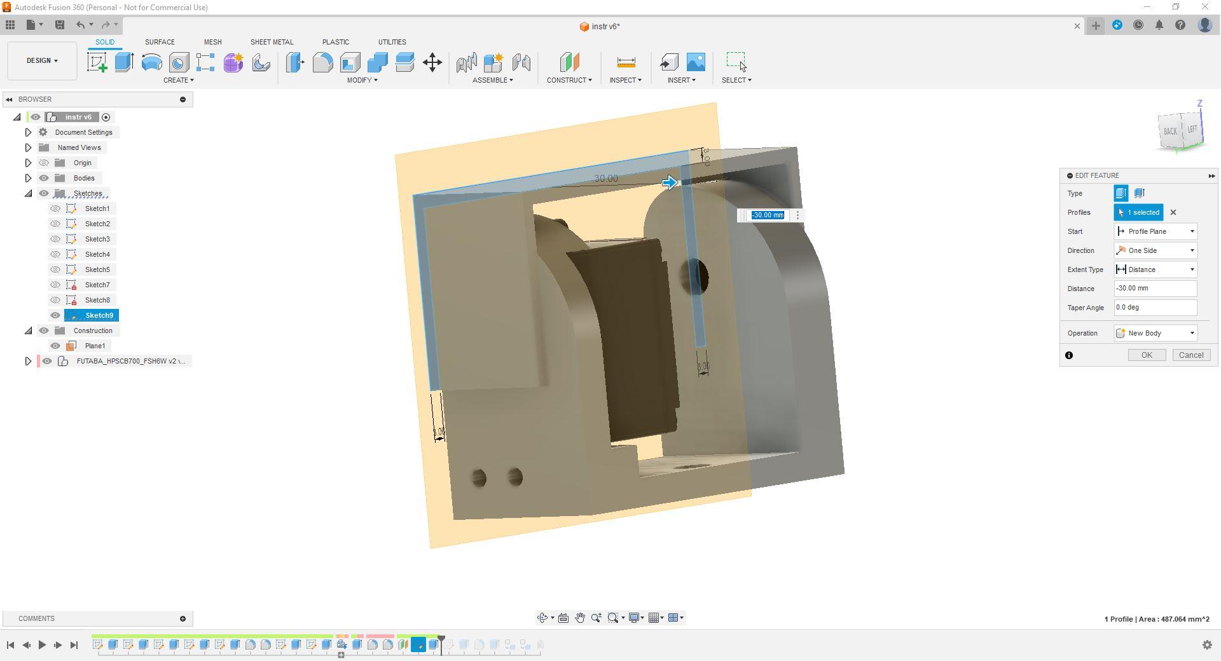Screen dimensions: 1221x661
Task: Open the Orbit navigation tool
Action: point(542,618)
